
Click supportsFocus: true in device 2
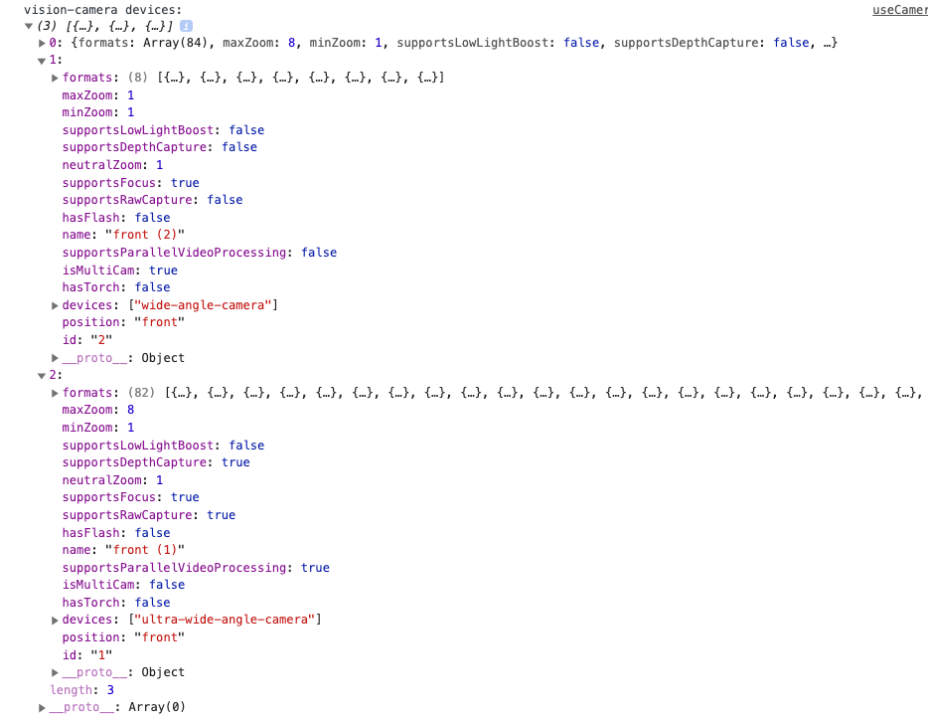(x=131, y=497)
